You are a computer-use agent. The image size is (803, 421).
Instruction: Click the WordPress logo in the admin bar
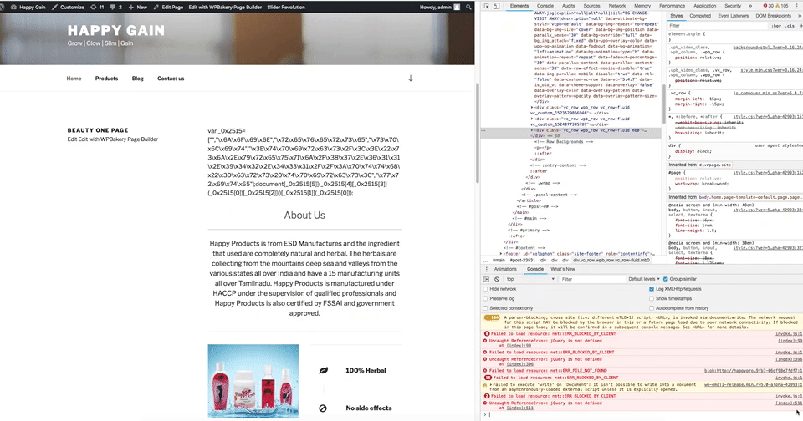pyautogui.click(x=2, y=8)
